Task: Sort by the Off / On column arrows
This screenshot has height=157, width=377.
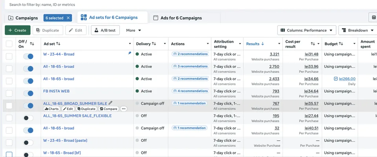Action: [x=32, y=44]
